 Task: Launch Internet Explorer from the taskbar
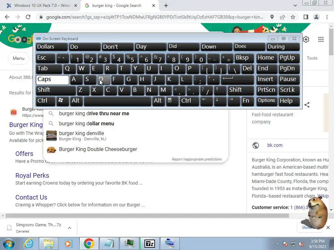coord(29,243)
